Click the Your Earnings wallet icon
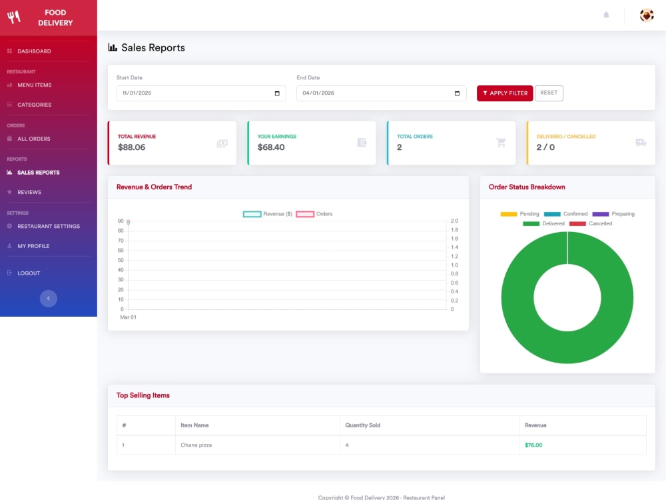666x500 pixels. [x=362, y=143]
